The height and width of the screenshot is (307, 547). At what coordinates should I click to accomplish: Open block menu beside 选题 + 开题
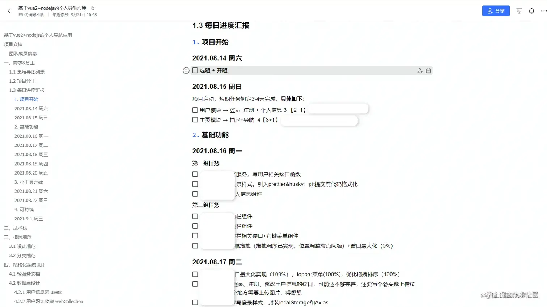point(186,71)
